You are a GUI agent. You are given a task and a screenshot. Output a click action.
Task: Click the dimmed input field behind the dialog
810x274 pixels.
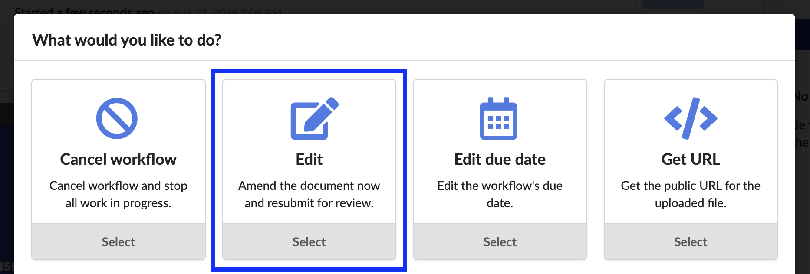pyautogui.click(x=543, y=4)
